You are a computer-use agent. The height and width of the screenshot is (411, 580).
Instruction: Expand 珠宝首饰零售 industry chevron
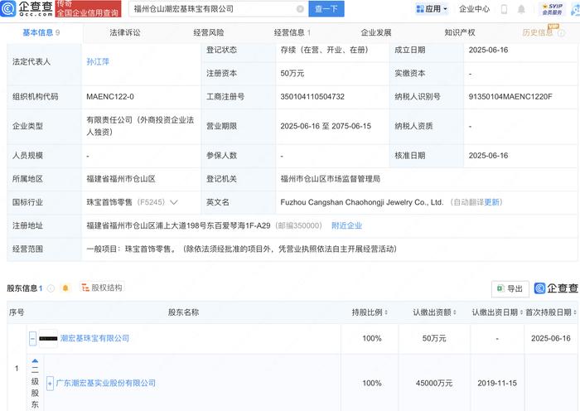click(174, 202)
